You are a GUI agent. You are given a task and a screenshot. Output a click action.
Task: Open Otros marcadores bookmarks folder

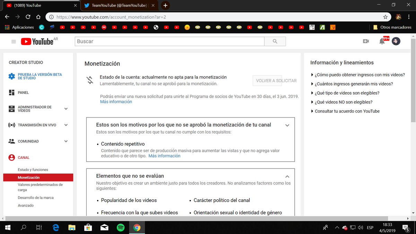coord(392,27)
